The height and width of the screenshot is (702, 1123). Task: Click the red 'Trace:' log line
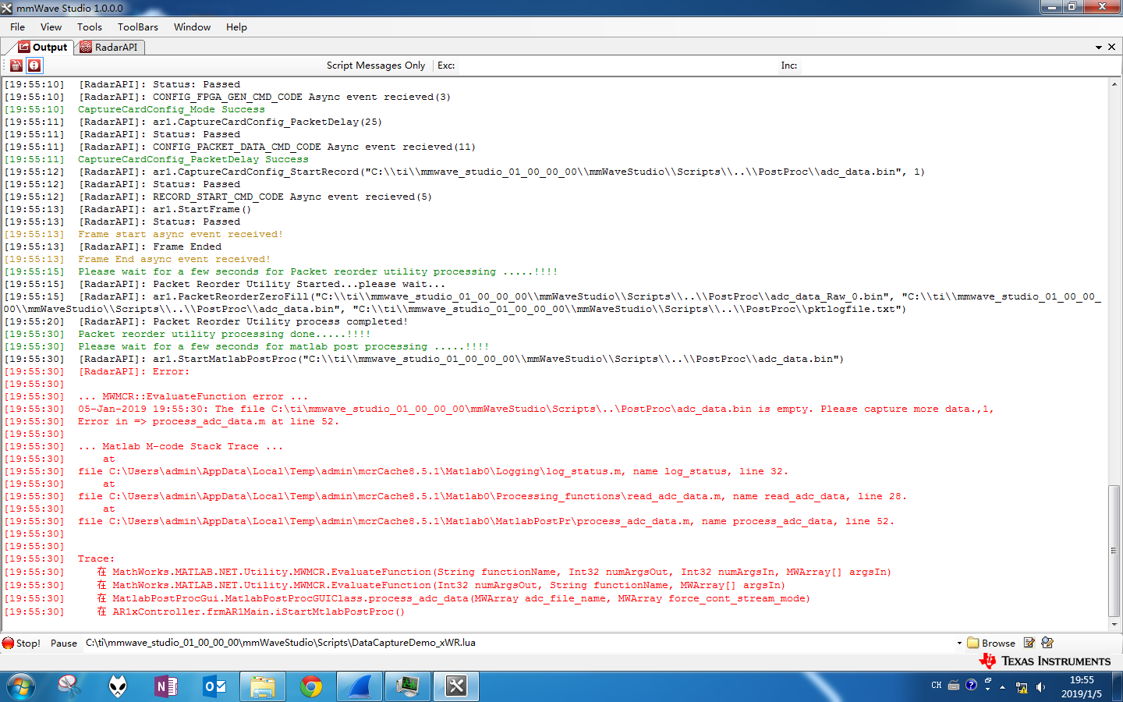pos(96,558)
